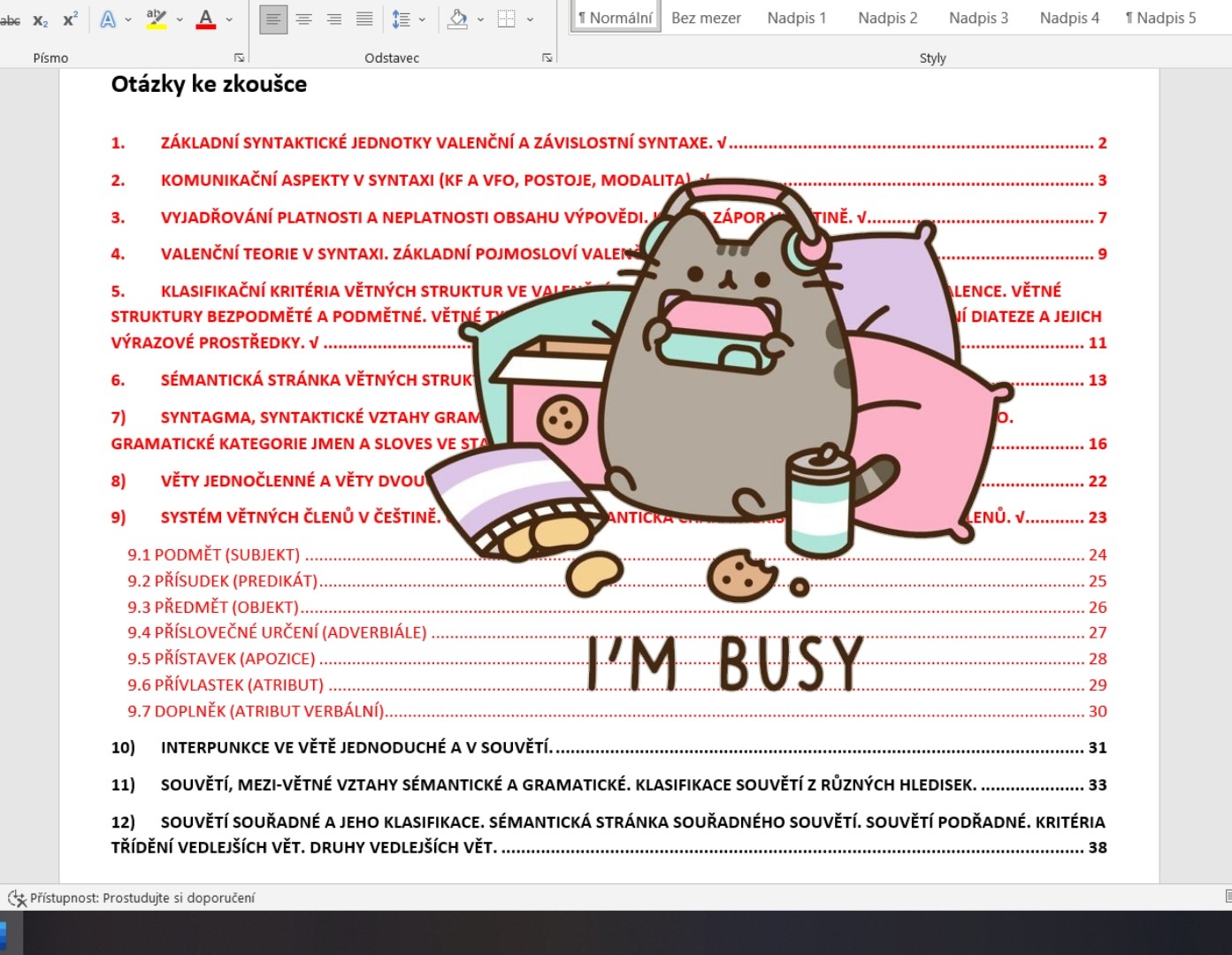Expand the line spacing dropdown arrow
Image resolution: width=1232 pixels, height=955 pixels.
click(422, 19)
